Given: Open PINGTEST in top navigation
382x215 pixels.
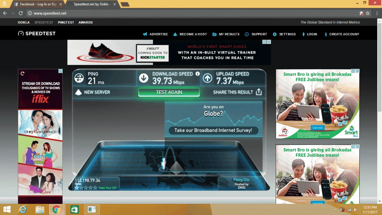Looking at the screenshot, I should pyautogui.click(x=66, y=23).
